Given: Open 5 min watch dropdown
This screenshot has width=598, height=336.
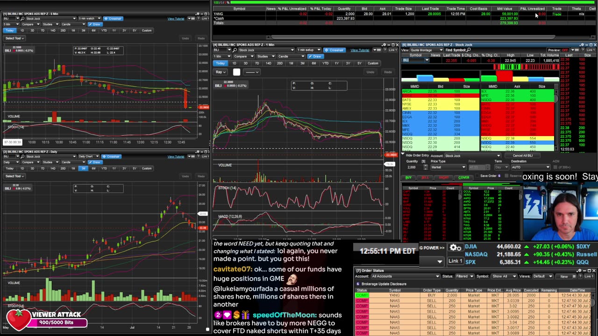Looking at the screenshot, I should [90, 19].
